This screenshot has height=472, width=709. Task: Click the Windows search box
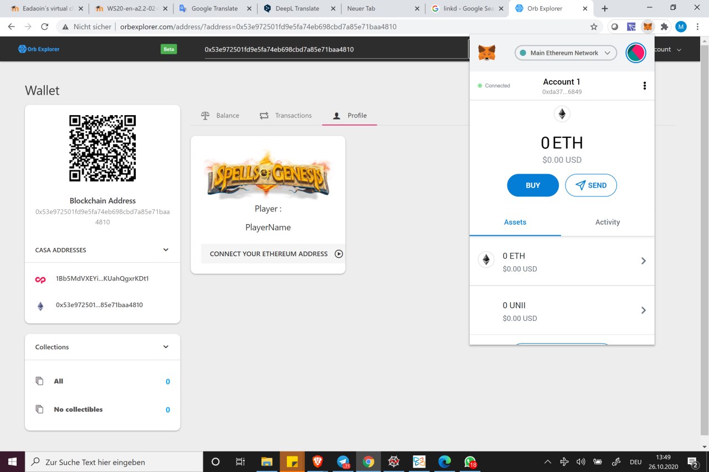(x=114, y=461)
